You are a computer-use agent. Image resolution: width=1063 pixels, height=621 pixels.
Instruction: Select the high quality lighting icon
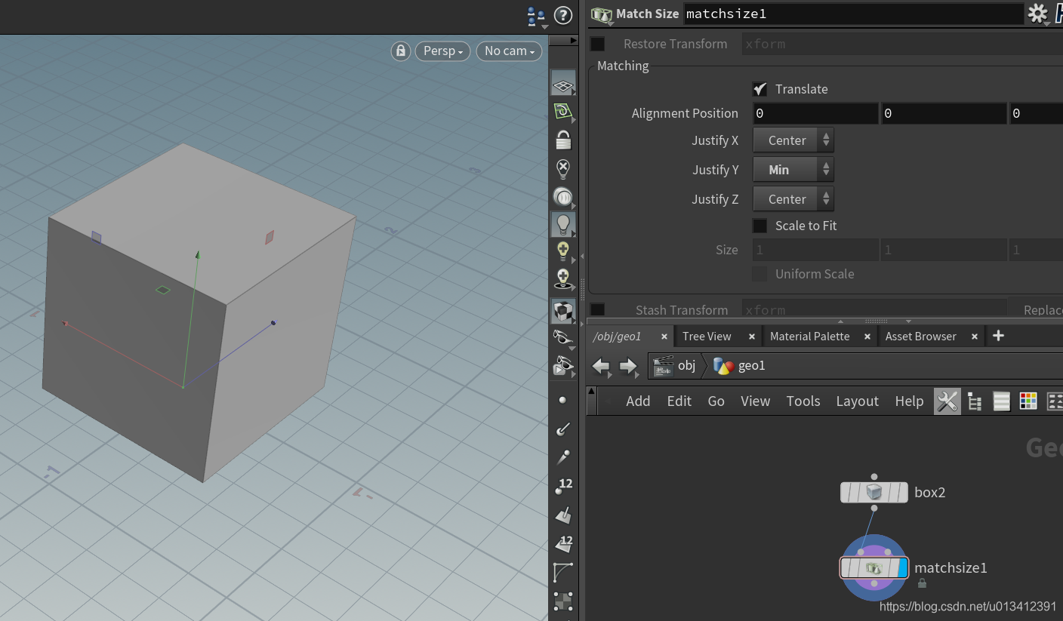[x=562, y=251]
